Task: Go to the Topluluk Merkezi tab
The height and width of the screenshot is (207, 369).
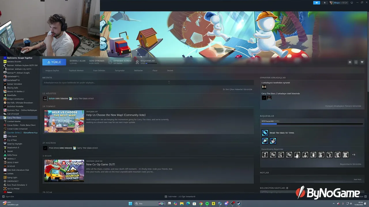Action: (x=76, y=70)
